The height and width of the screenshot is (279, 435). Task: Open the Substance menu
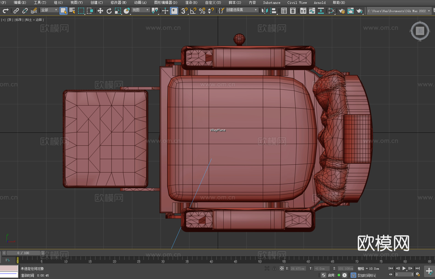(272, 2)
